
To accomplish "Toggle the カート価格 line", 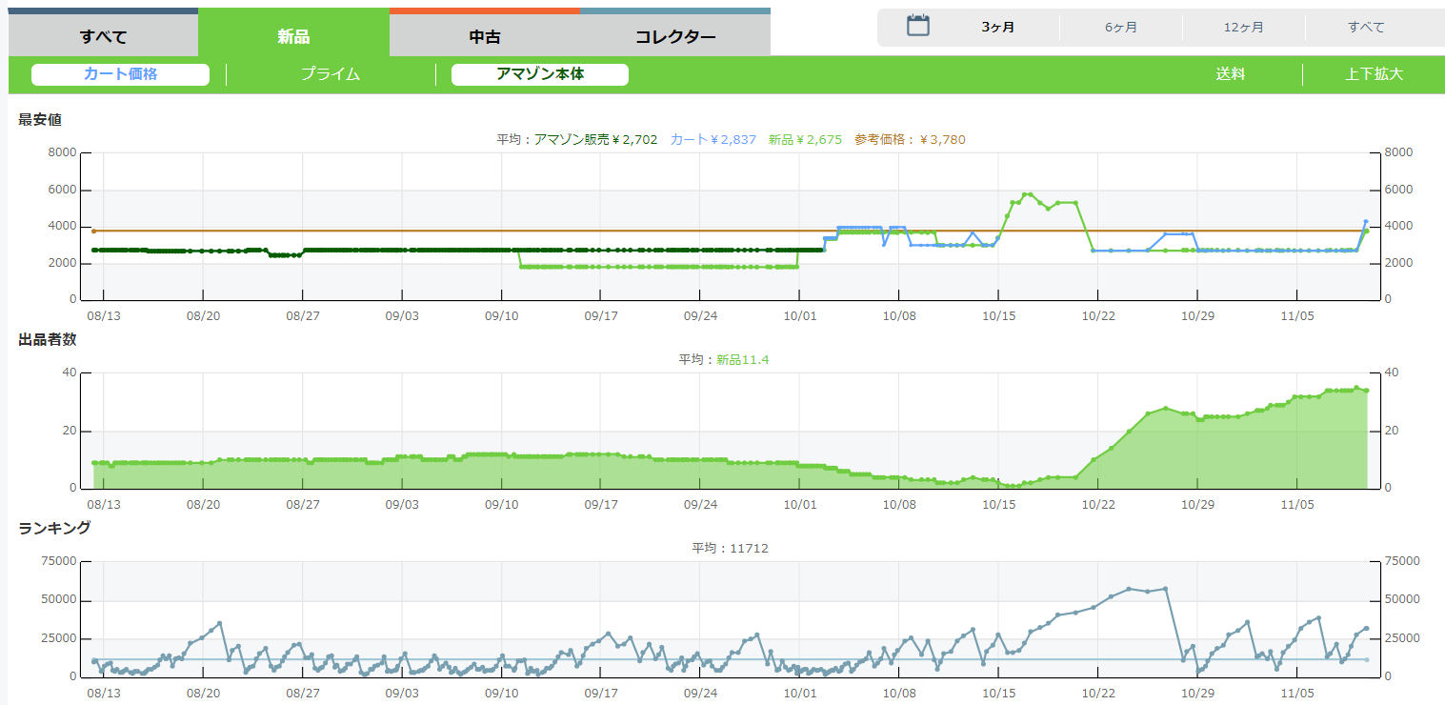I will click(x=120, y=74).
